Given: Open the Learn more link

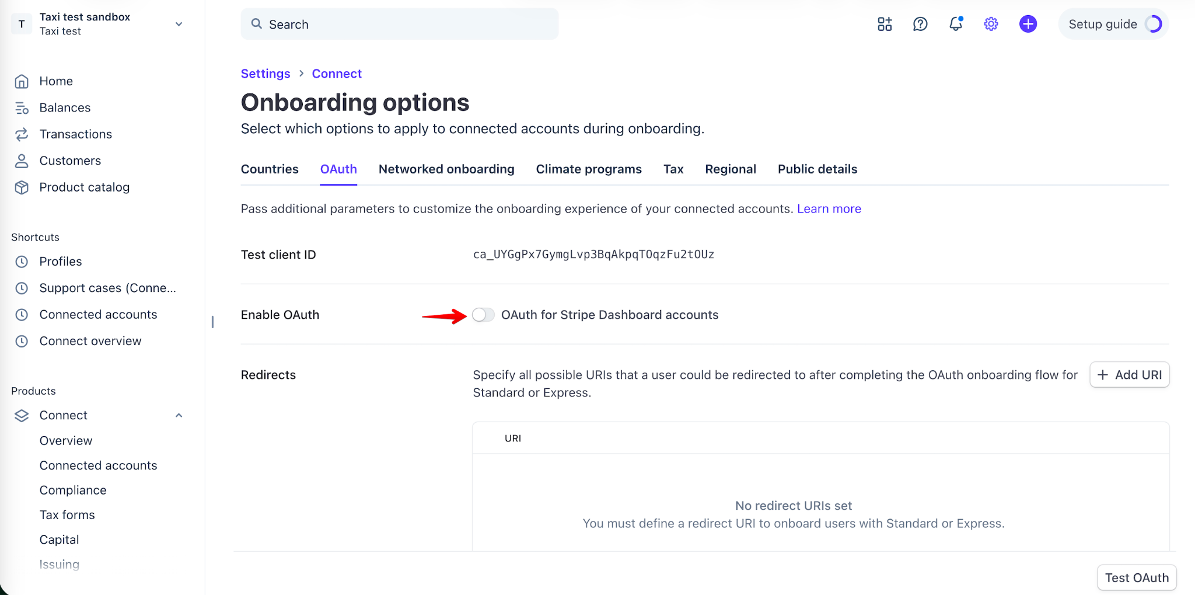Looking at the screenshot, I should pos(829,208).
